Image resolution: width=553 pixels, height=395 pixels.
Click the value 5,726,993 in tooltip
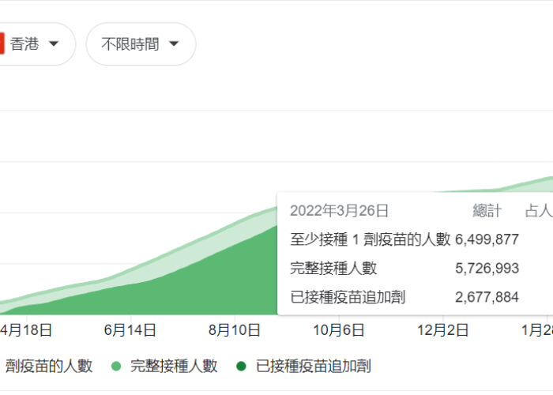pyautogui.click(x=487, y=269)
